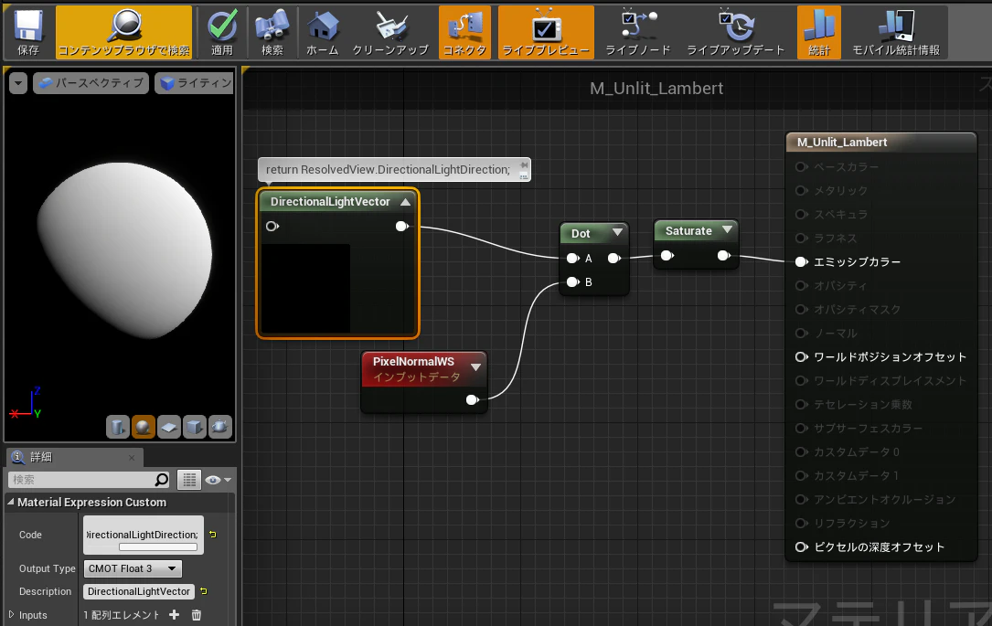Select the cylinder preview shape icon

coord(118,427)
